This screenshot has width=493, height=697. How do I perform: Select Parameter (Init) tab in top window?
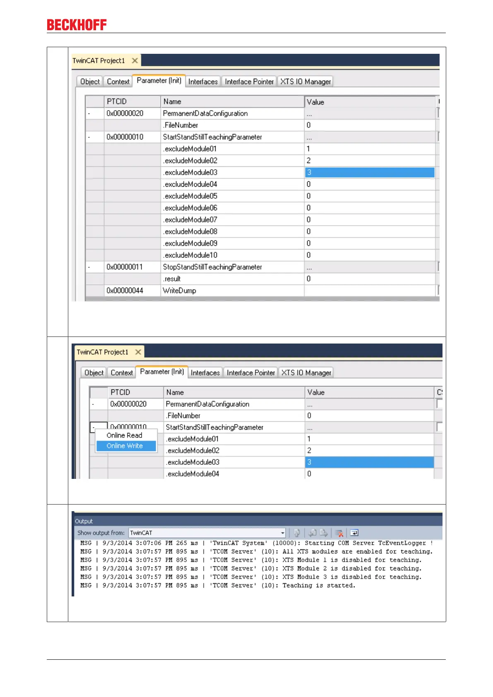click(x=159, y=80)
